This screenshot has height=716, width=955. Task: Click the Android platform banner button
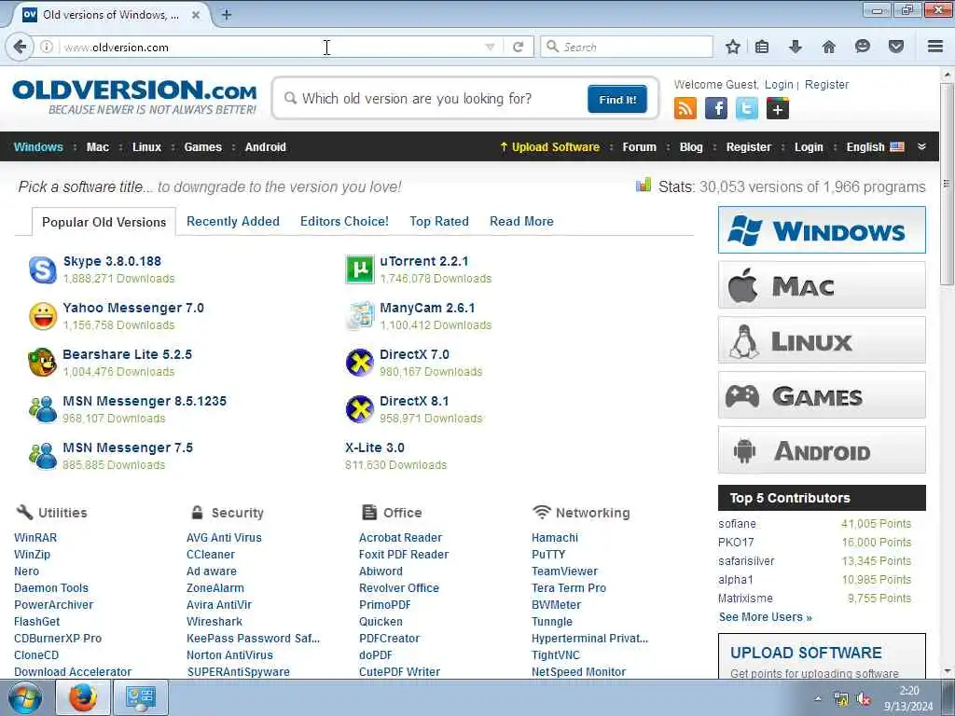click(x=822, y=450)
